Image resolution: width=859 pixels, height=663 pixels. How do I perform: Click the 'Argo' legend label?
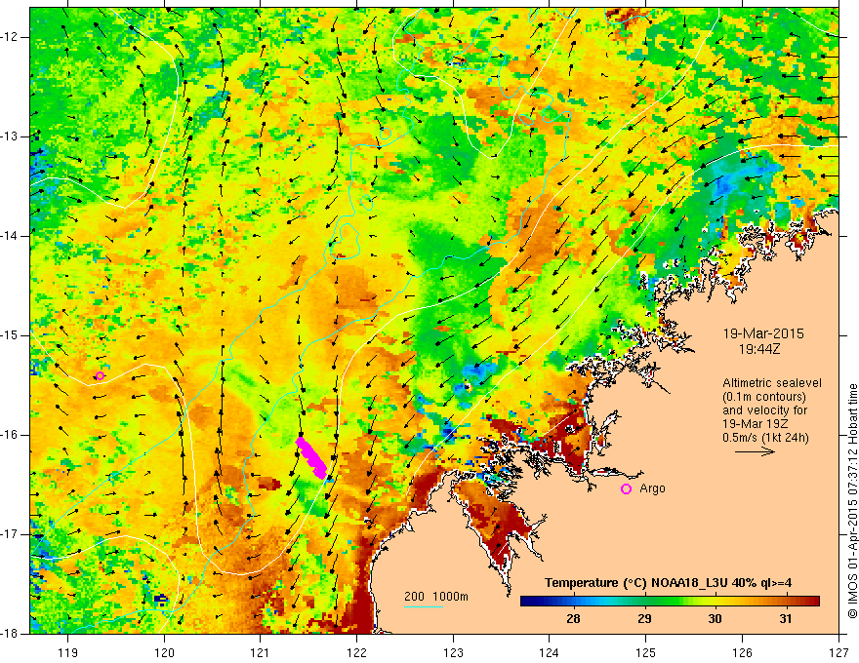point(652,488)
